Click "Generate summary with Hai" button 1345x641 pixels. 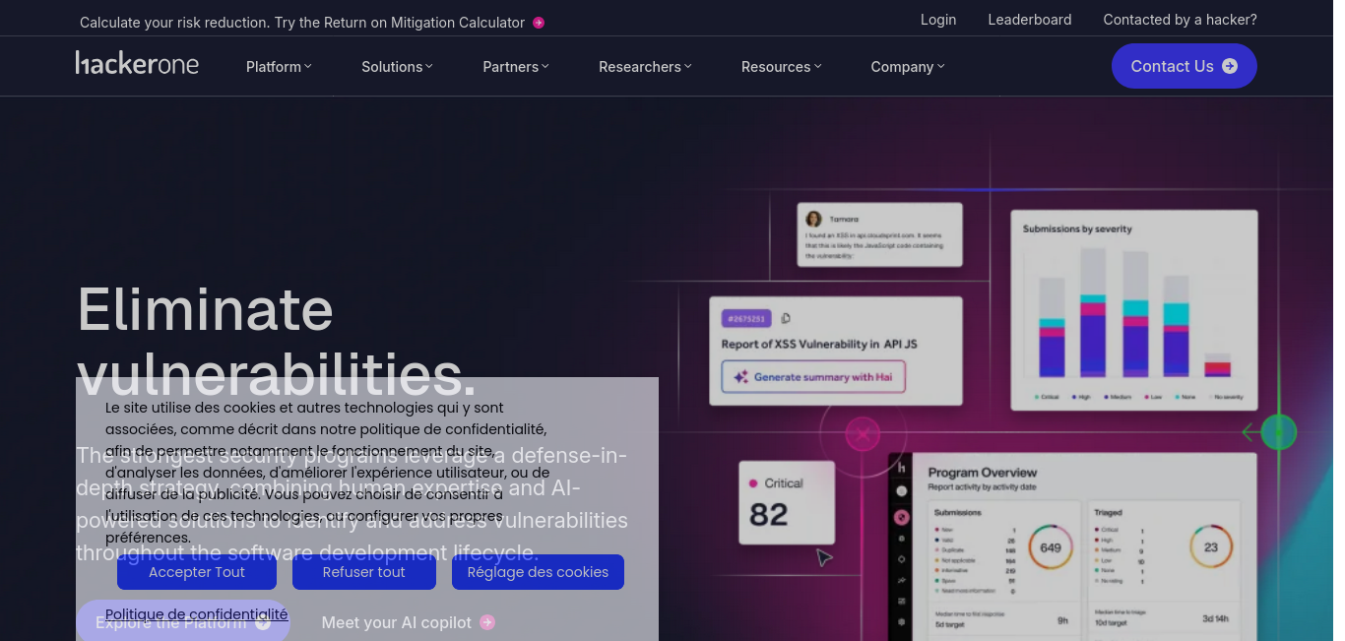pos(813,377)
